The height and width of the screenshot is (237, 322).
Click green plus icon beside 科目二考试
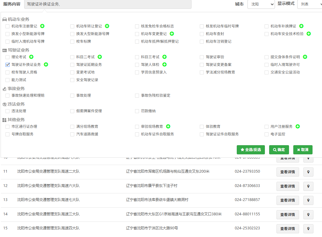pos(100,57)
